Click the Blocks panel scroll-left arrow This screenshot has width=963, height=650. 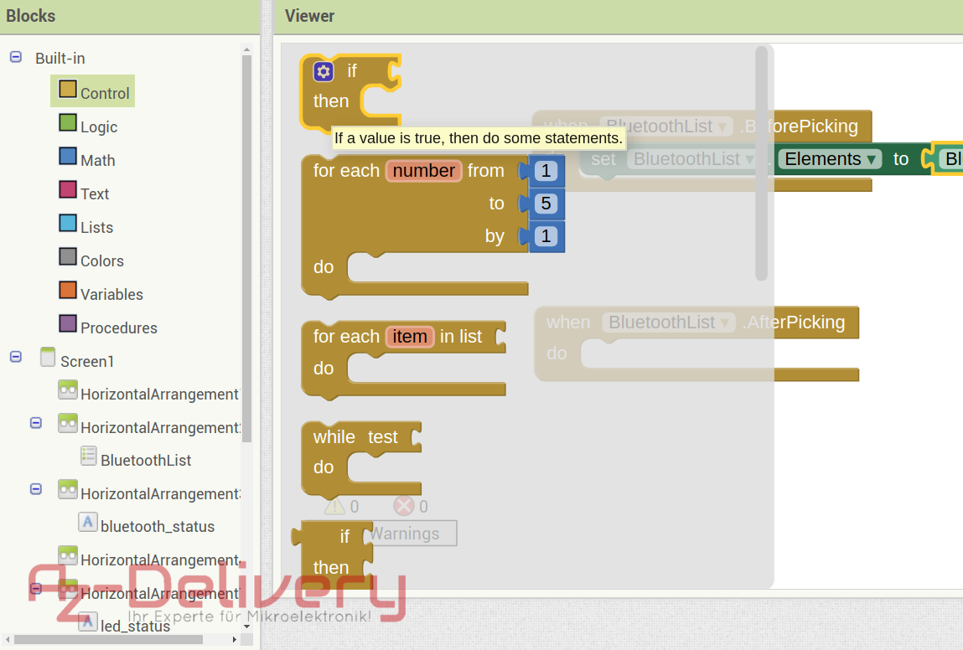click(x=8, y=640)
